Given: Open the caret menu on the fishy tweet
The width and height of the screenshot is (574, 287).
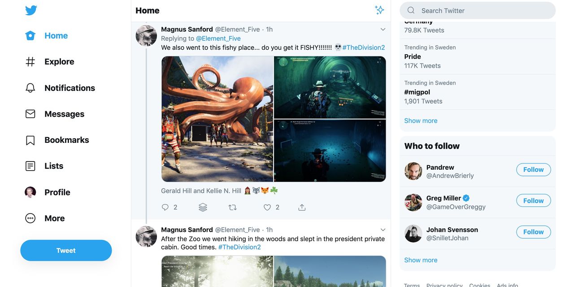Looking at the screenshot, I should [x=383, y=29].
